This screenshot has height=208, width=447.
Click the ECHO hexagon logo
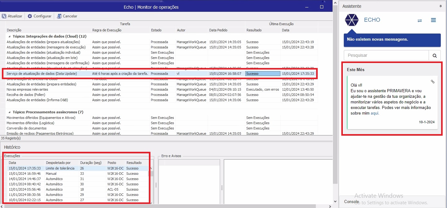(x=352, y=20)
